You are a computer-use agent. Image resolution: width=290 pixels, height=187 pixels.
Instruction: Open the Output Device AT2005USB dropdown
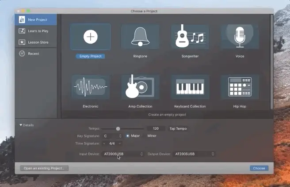194,154
